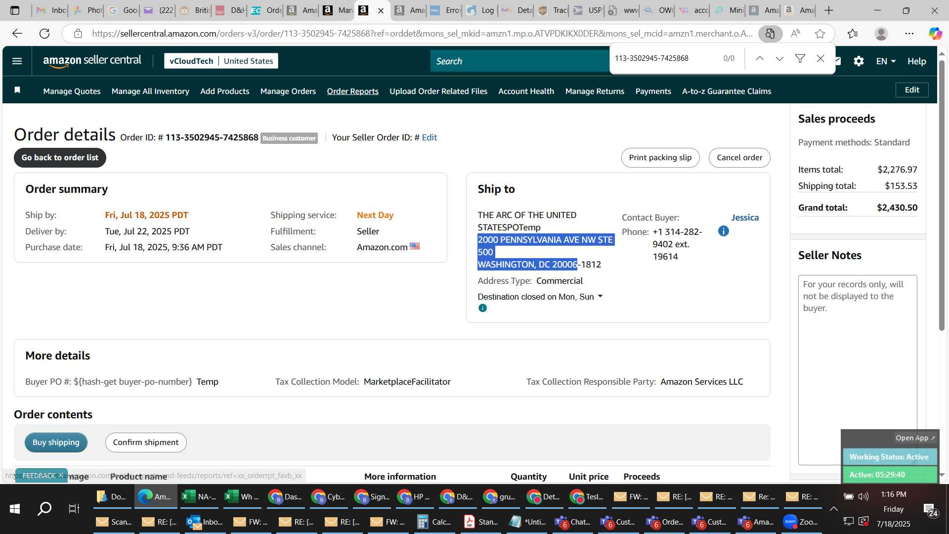This screenshot has width=949, height=534.
Task: Open the Seller Central hamburger menu
Action: [17, 61]
